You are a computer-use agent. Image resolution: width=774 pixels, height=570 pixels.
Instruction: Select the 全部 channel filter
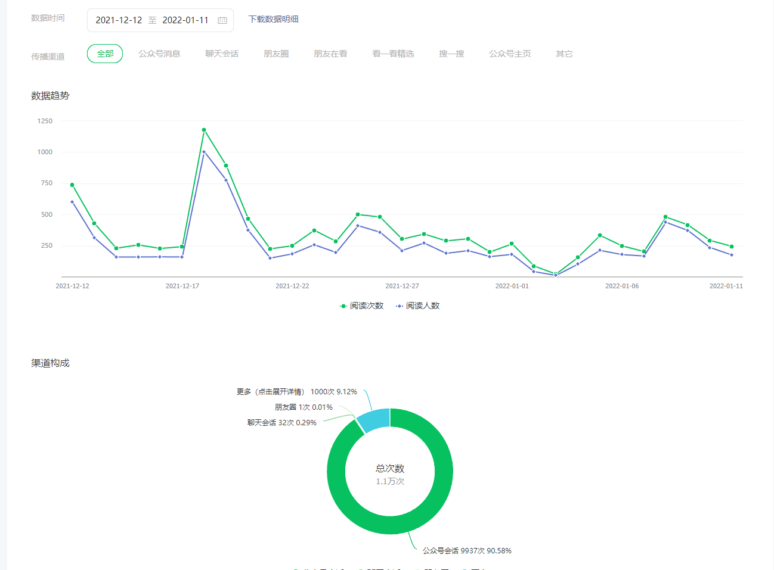pos(105,54)
